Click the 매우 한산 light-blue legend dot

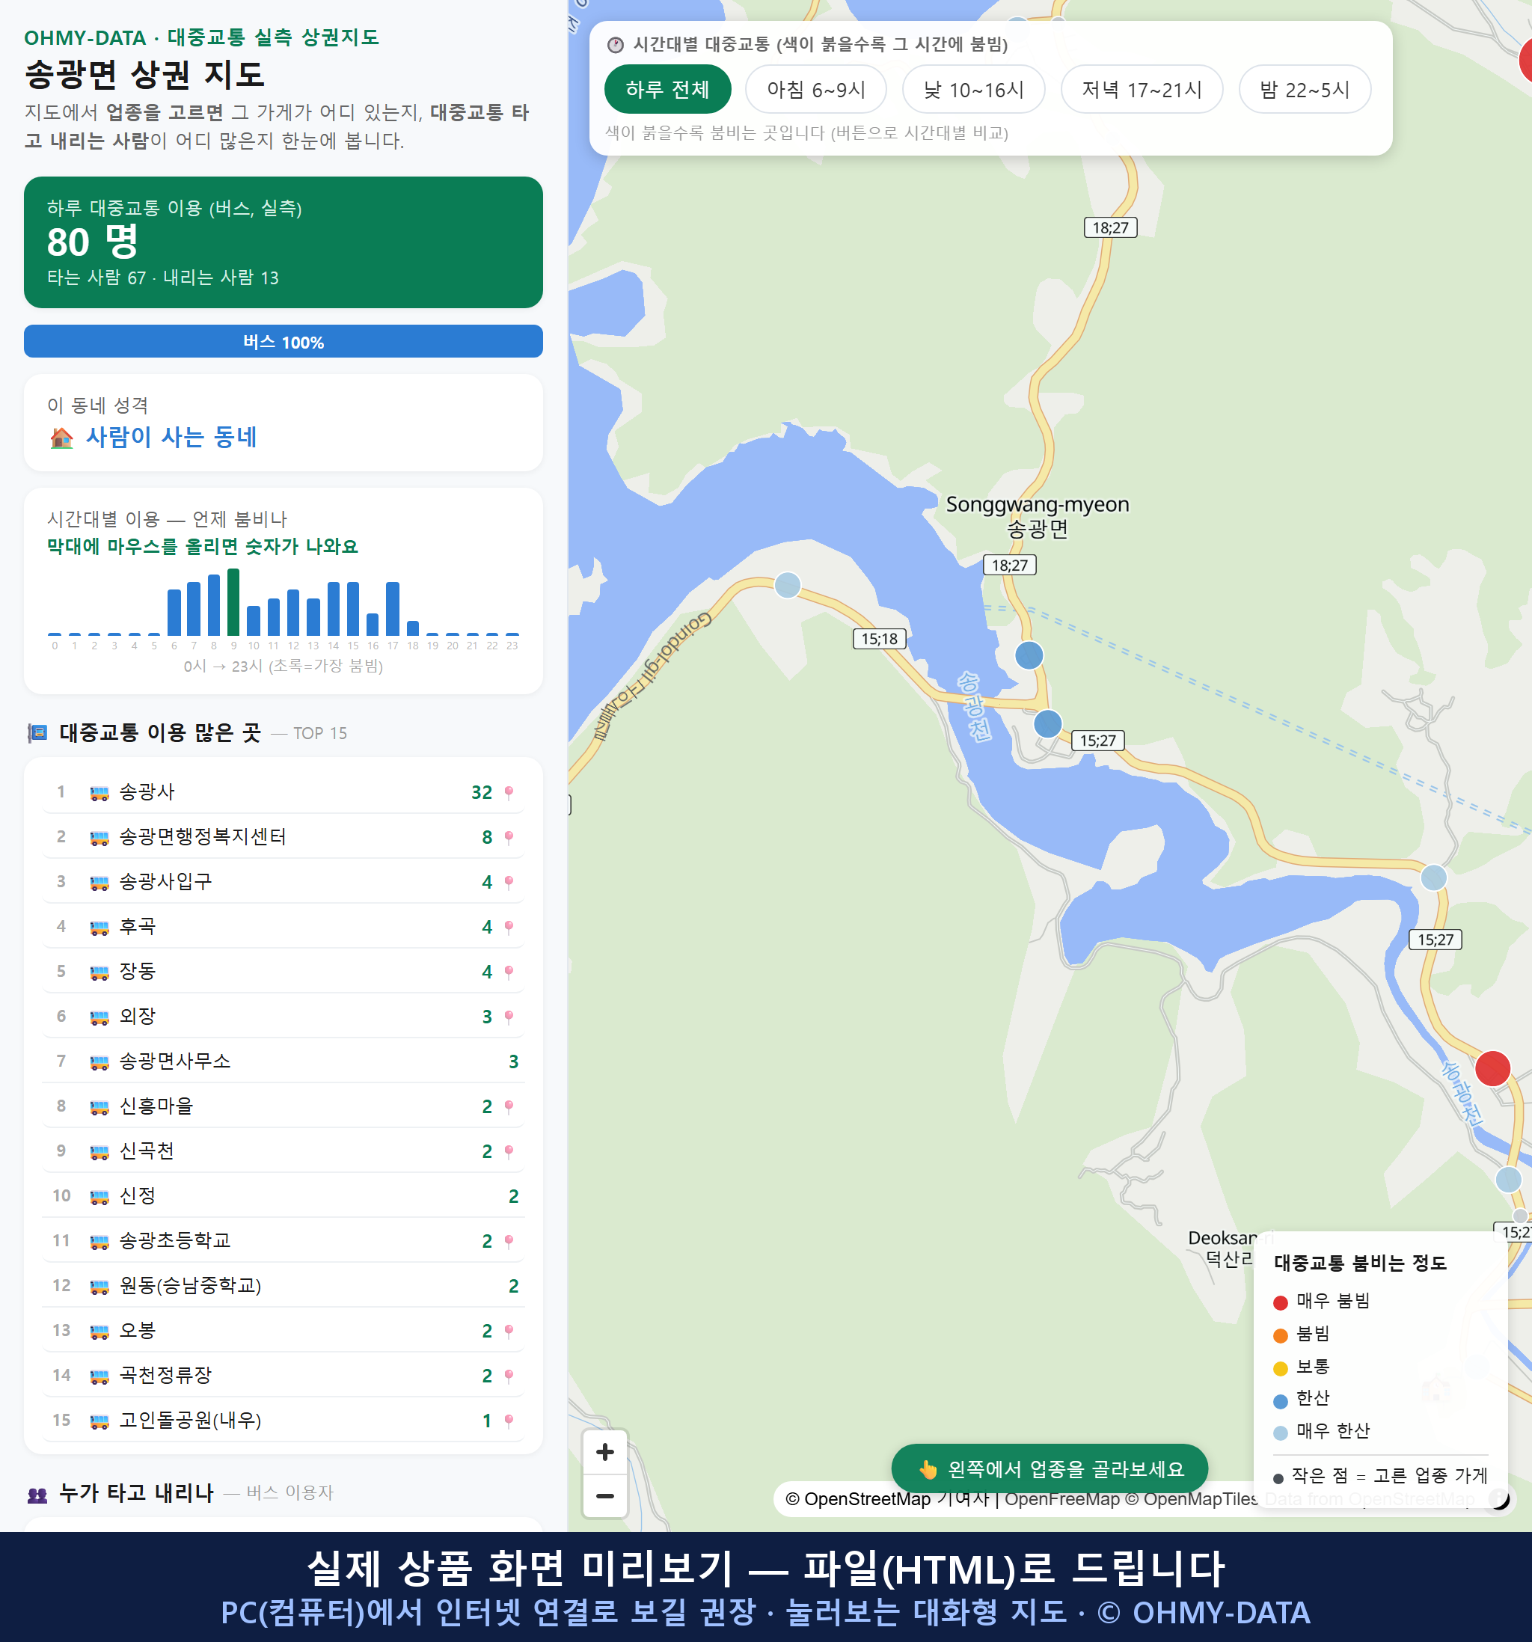point(1280,1433)
